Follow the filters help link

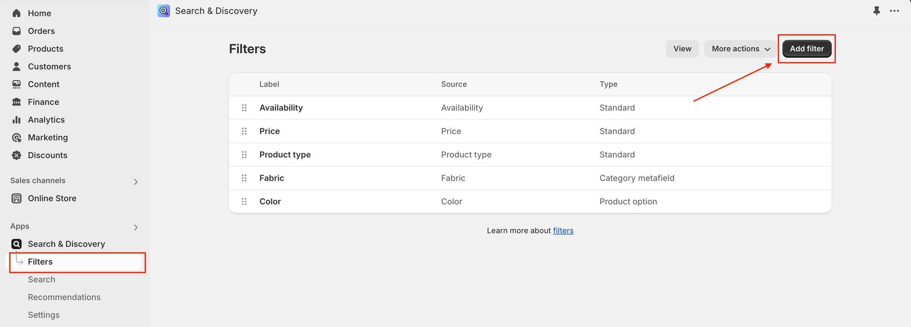(563, 231)
